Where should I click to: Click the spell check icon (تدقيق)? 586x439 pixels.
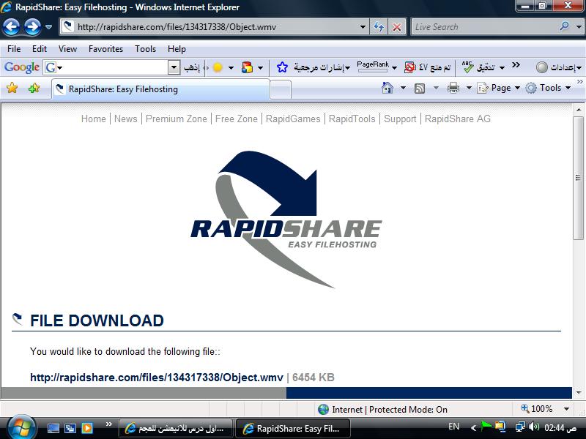pyautogui.click(x=467, y=67)
